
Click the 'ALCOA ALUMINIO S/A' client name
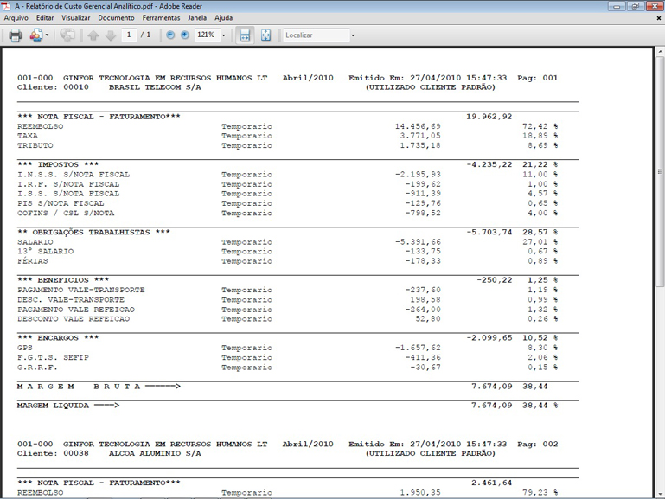click(x=155, y=454)
